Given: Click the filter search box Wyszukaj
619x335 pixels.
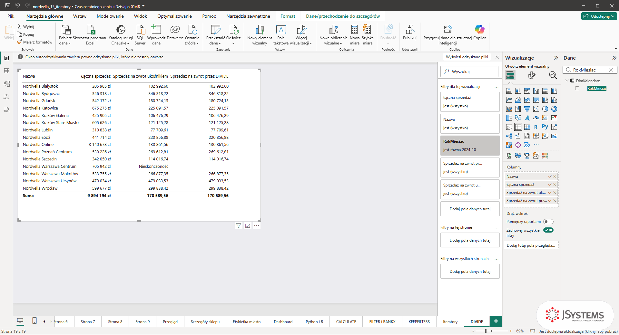Looking at the screenshot, I should [469, 72].
